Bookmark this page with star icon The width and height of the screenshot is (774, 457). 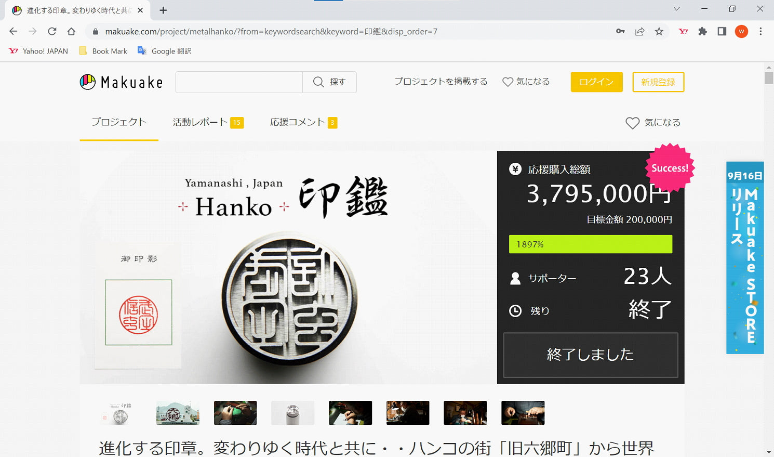(x=659, y=31)
